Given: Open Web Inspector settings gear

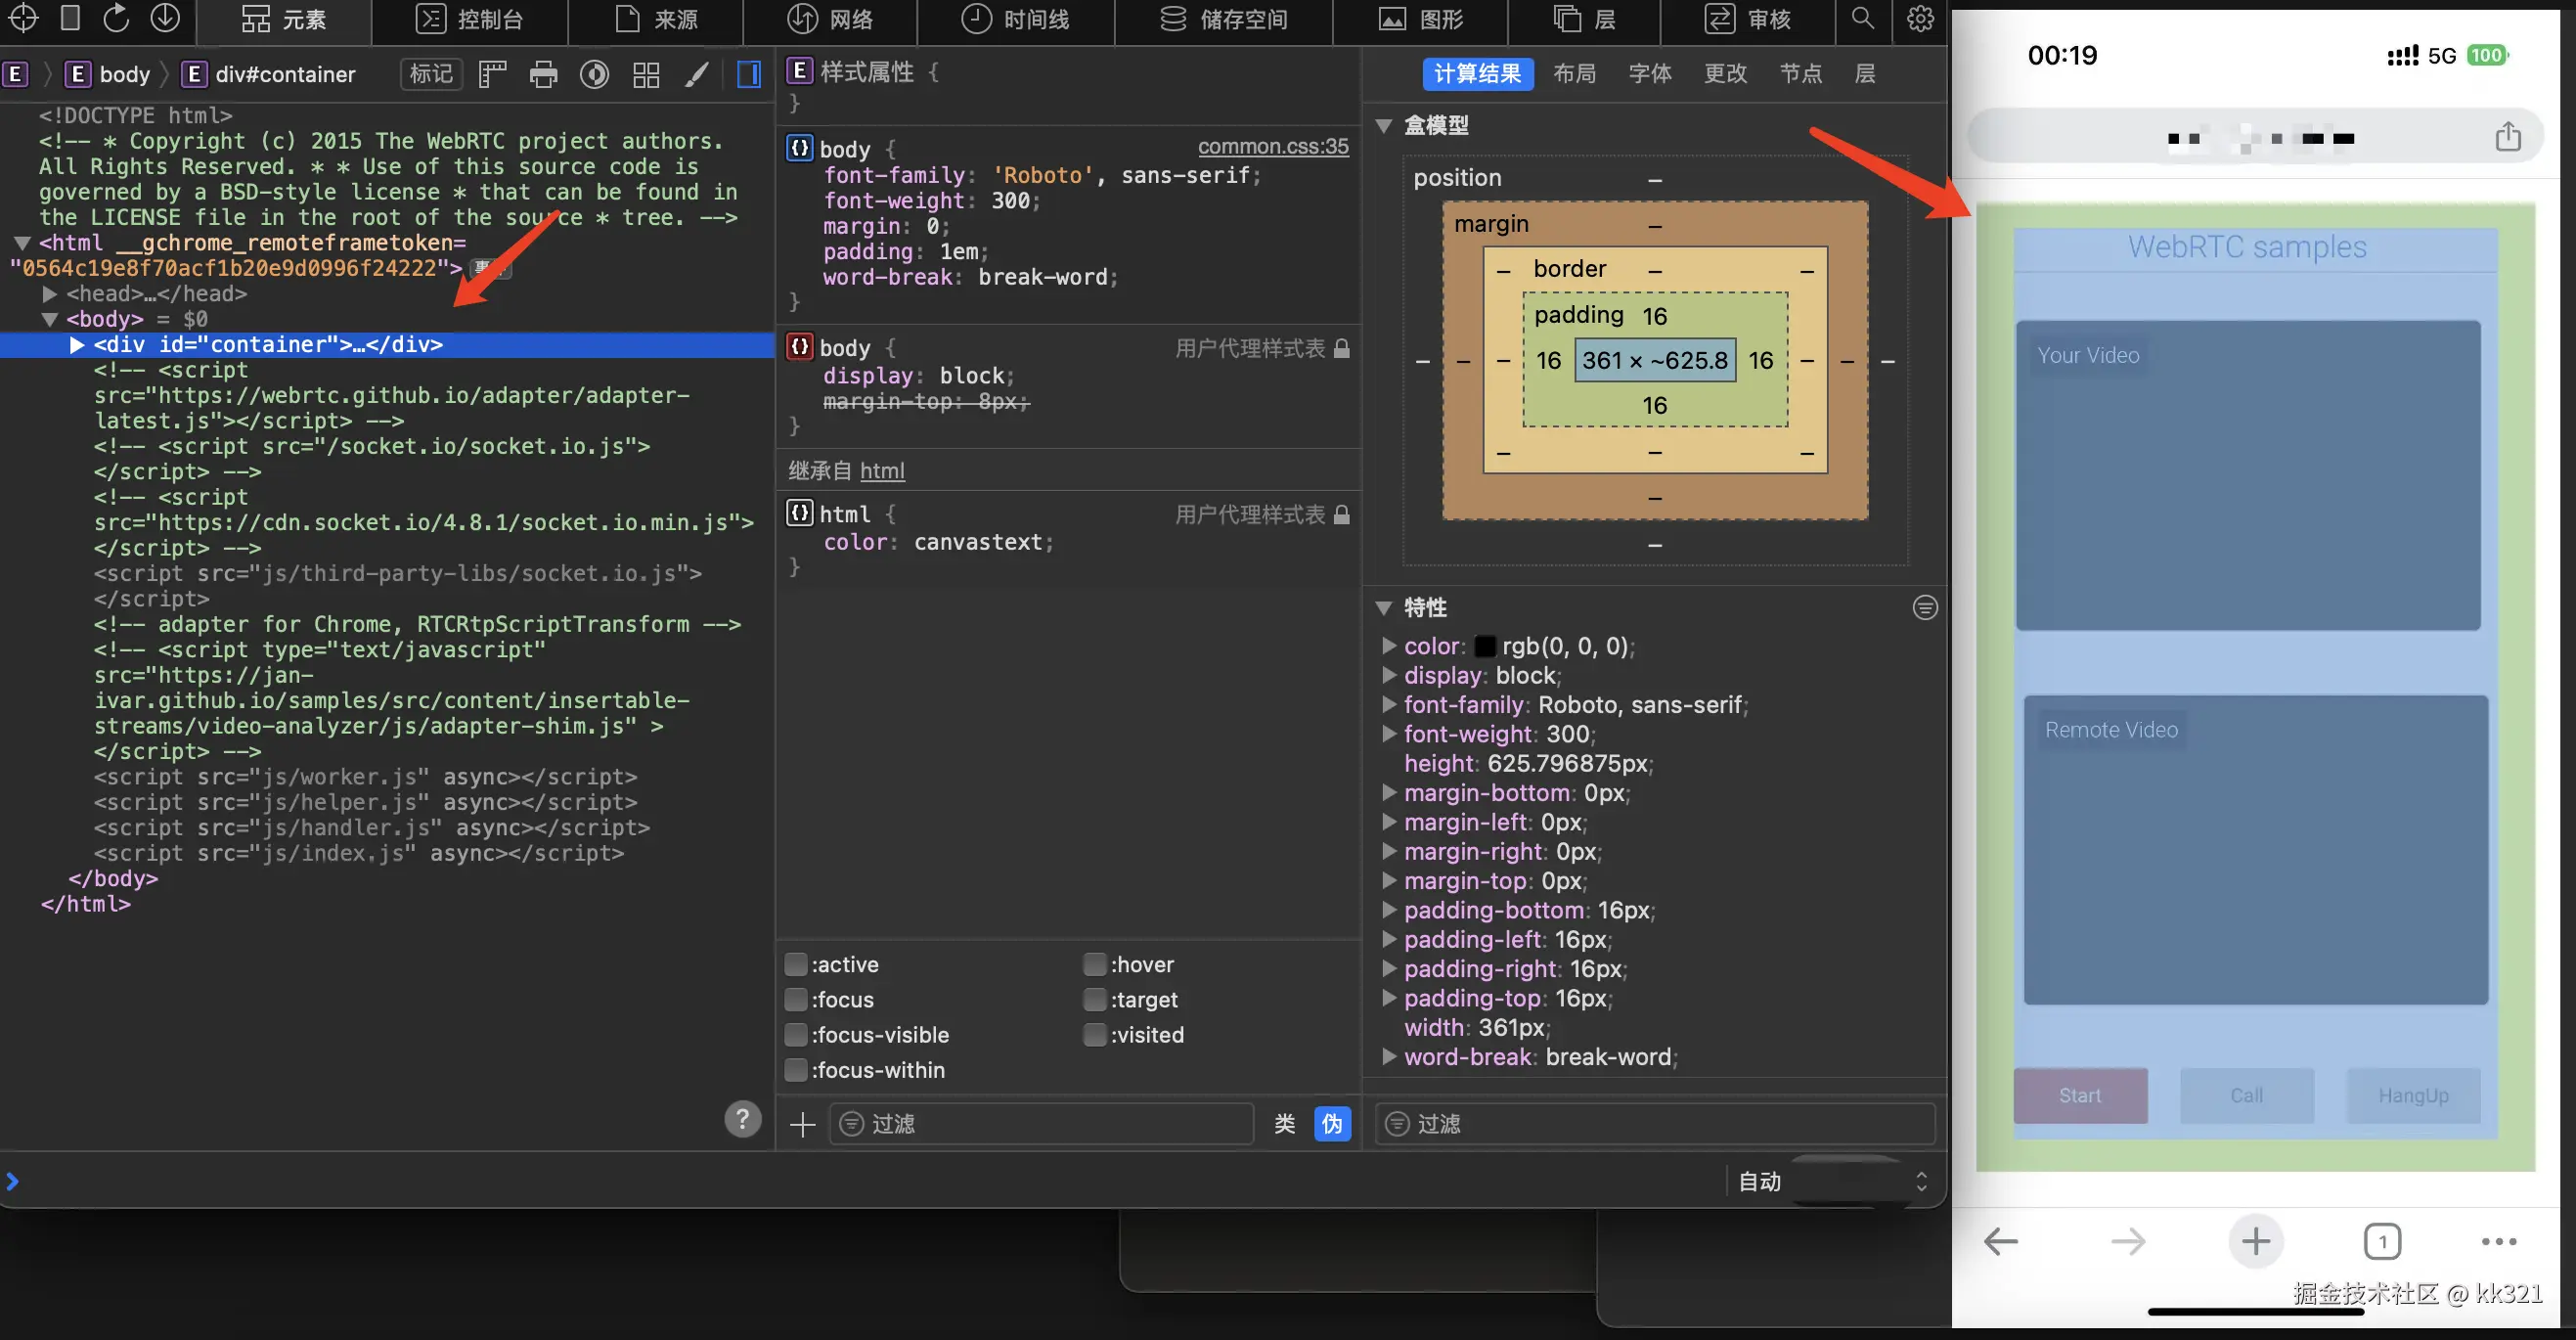Looking at the screenshot, I should (1920, 19).
